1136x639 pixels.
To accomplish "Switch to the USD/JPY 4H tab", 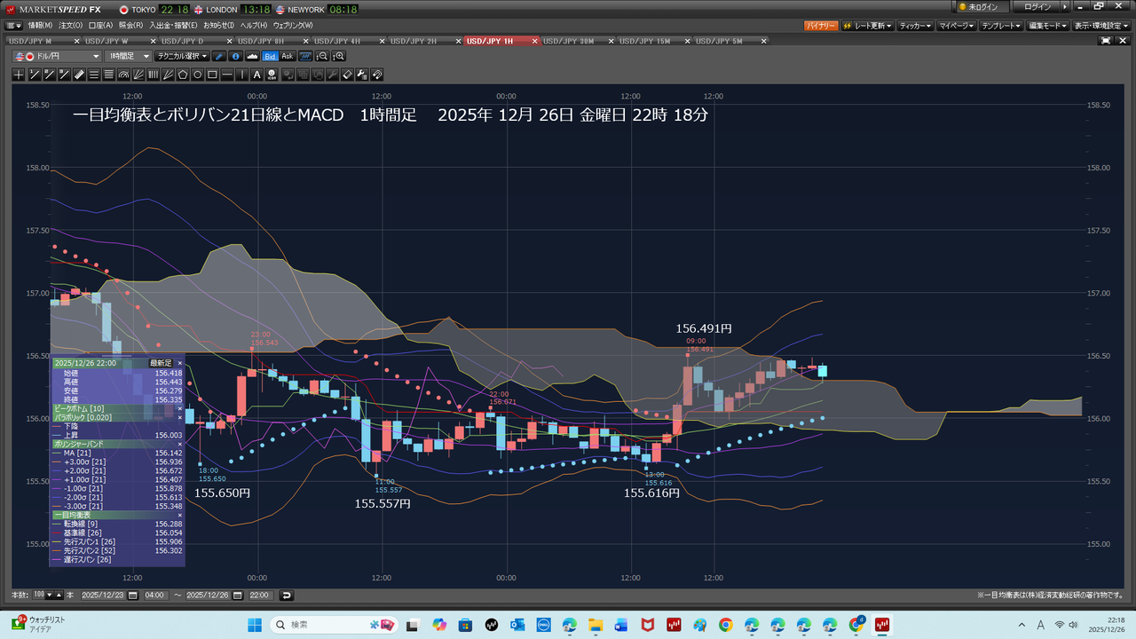I will [x=338, y=41].
